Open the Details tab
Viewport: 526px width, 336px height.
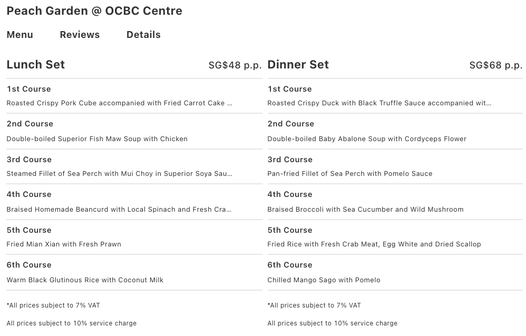(143, 35)
